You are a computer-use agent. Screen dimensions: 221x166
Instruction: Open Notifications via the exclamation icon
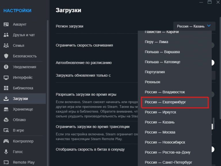[x=6, y=67]
